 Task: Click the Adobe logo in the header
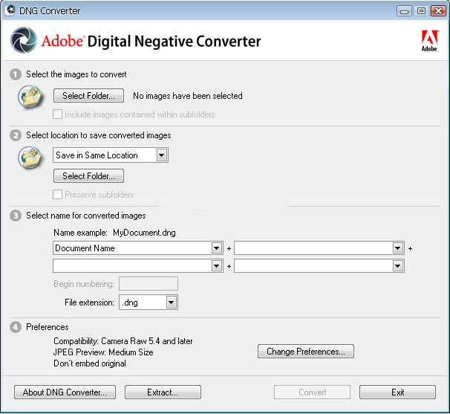click(428, 41)
